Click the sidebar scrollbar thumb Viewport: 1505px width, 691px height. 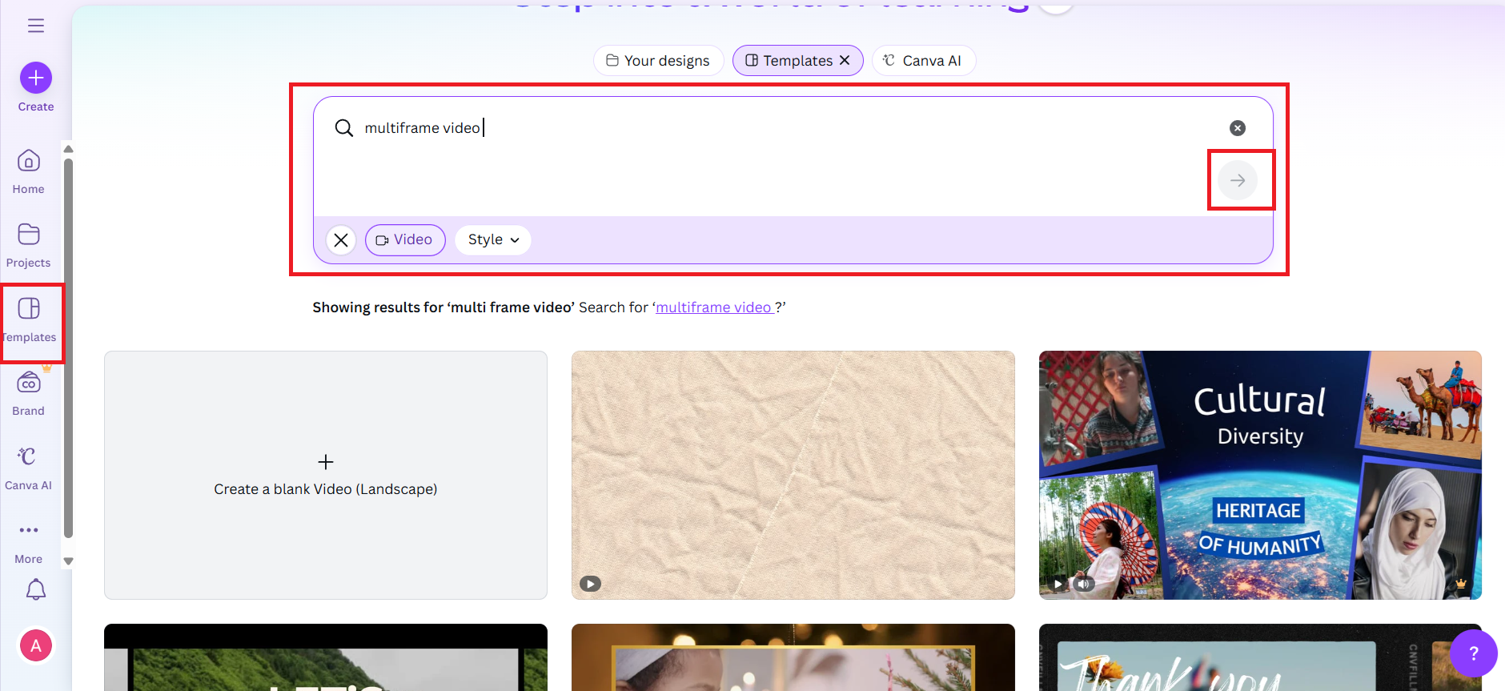click(68, 348)
